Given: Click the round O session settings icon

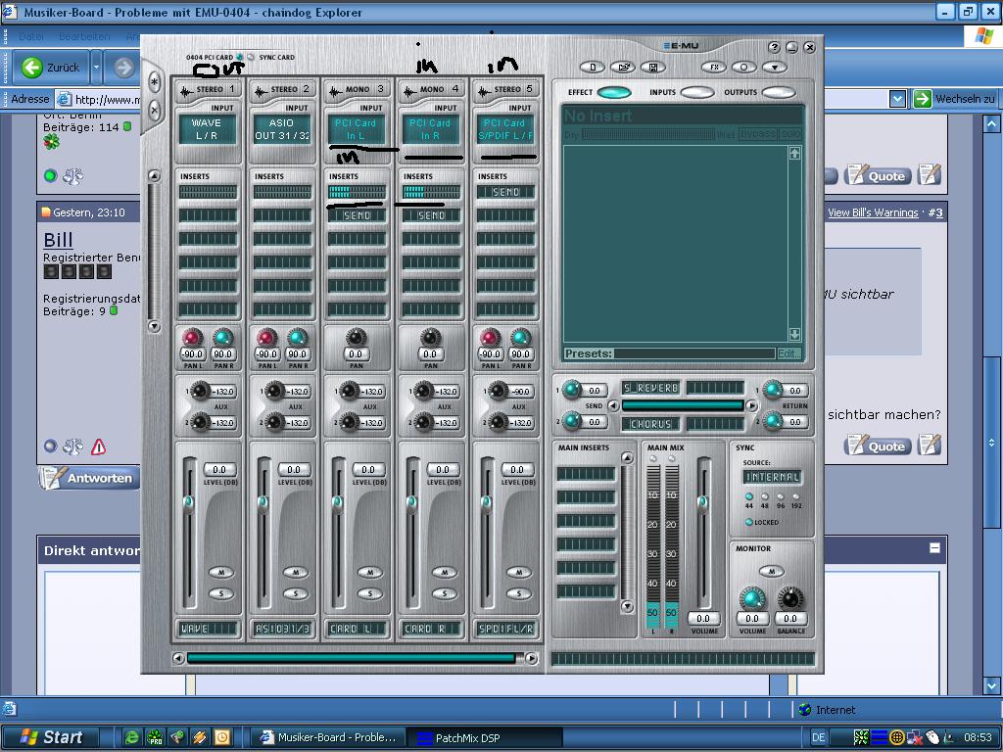Looking at the screenshot, I should coord(744,68).
